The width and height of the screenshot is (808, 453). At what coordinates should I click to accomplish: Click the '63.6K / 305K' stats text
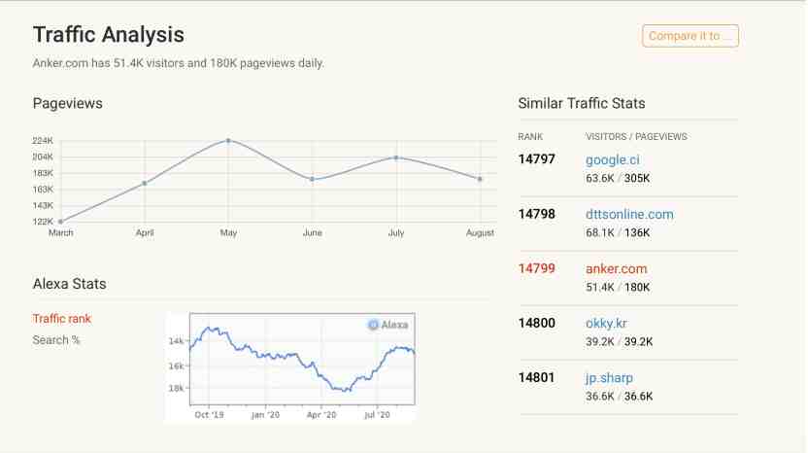[618, 179]
